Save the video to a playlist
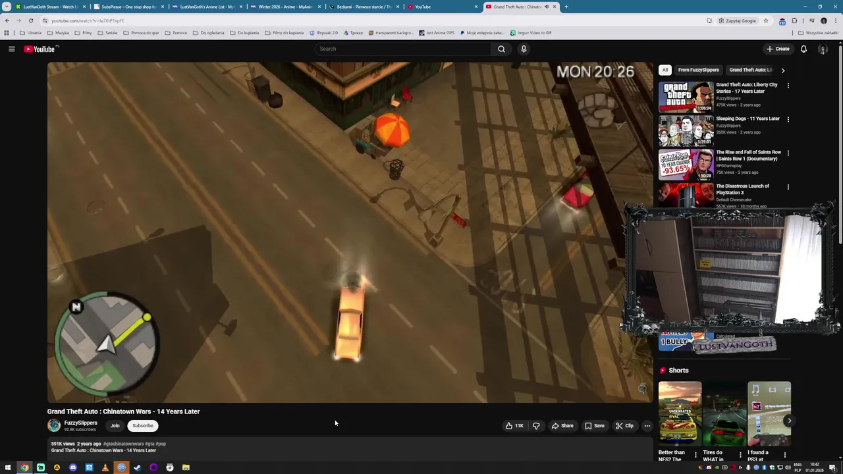The height and width of the screenshot is (474, 843). click(595, 426)
